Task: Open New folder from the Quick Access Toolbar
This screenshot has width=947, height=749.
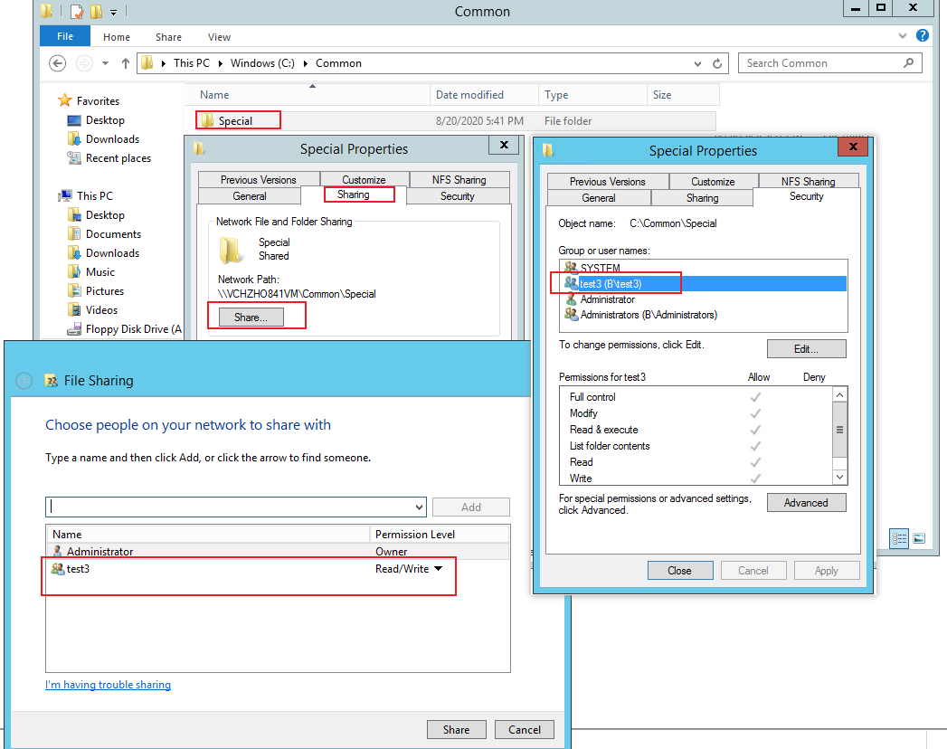Action: pos(96,11)
